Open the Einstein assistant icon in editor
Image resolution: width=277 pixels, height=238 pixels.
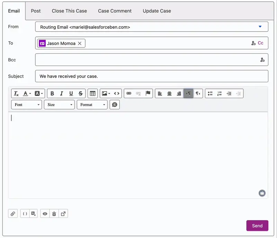(x=262, y=193)
